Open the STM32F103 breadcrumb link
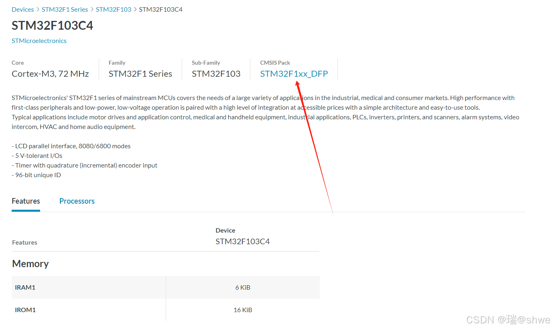The height and width of the screenshot is (329, 552). pos(114,9)
